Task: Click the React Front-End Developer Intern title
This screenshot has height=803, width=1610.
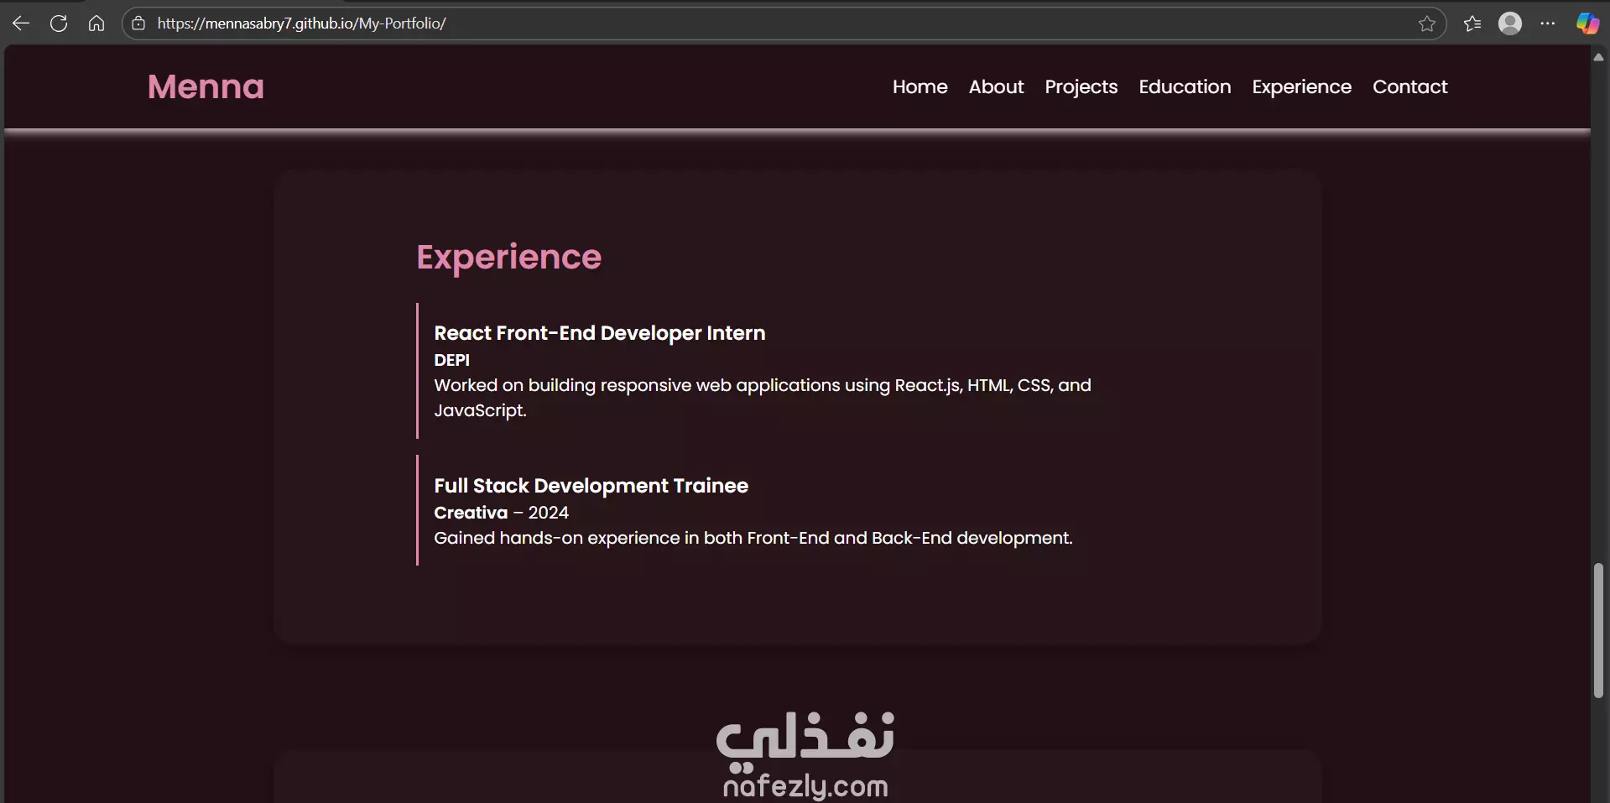Action: [x=599, y=333]
